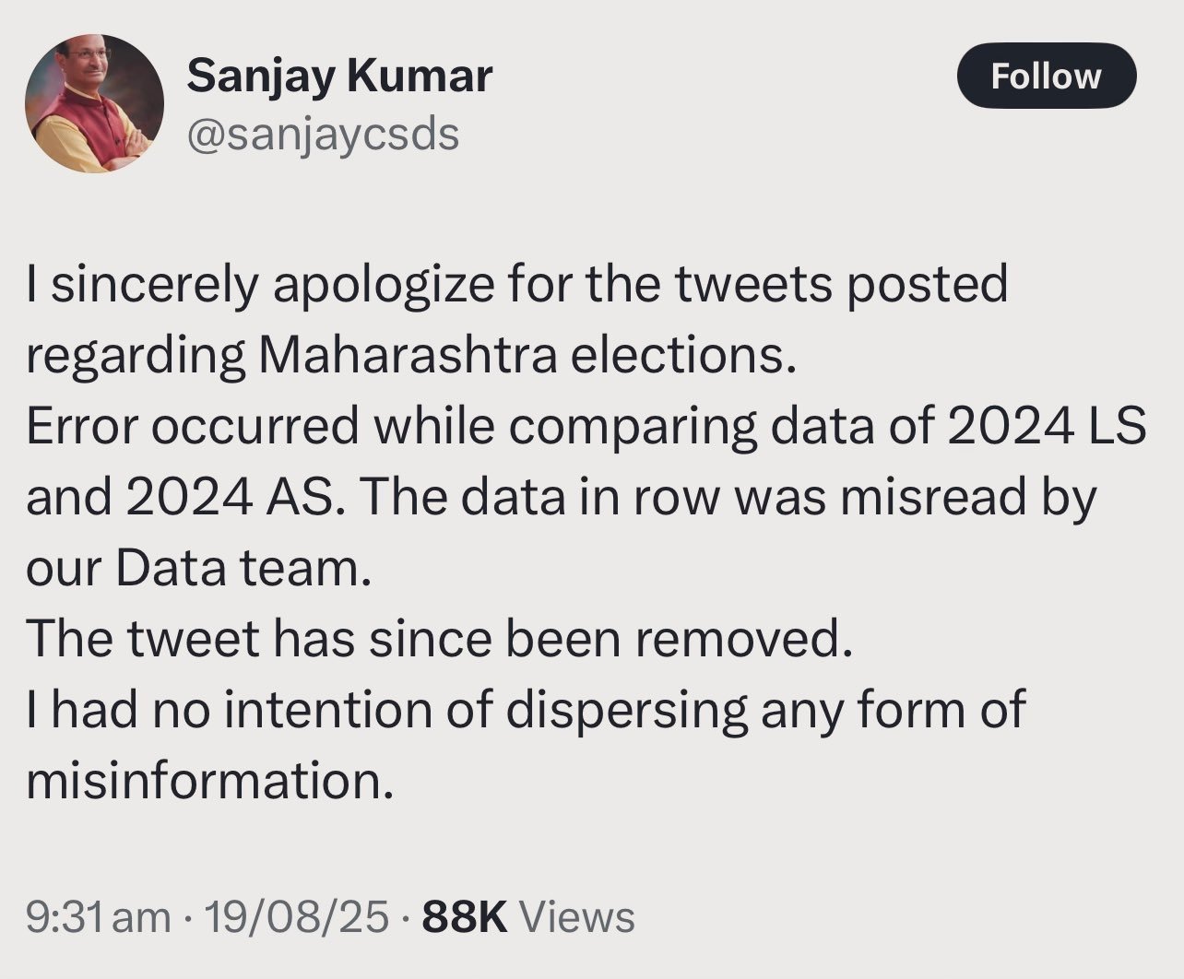Click the display name Sanjay Kumar
The image size is (1184, 979).
(339, 76)
